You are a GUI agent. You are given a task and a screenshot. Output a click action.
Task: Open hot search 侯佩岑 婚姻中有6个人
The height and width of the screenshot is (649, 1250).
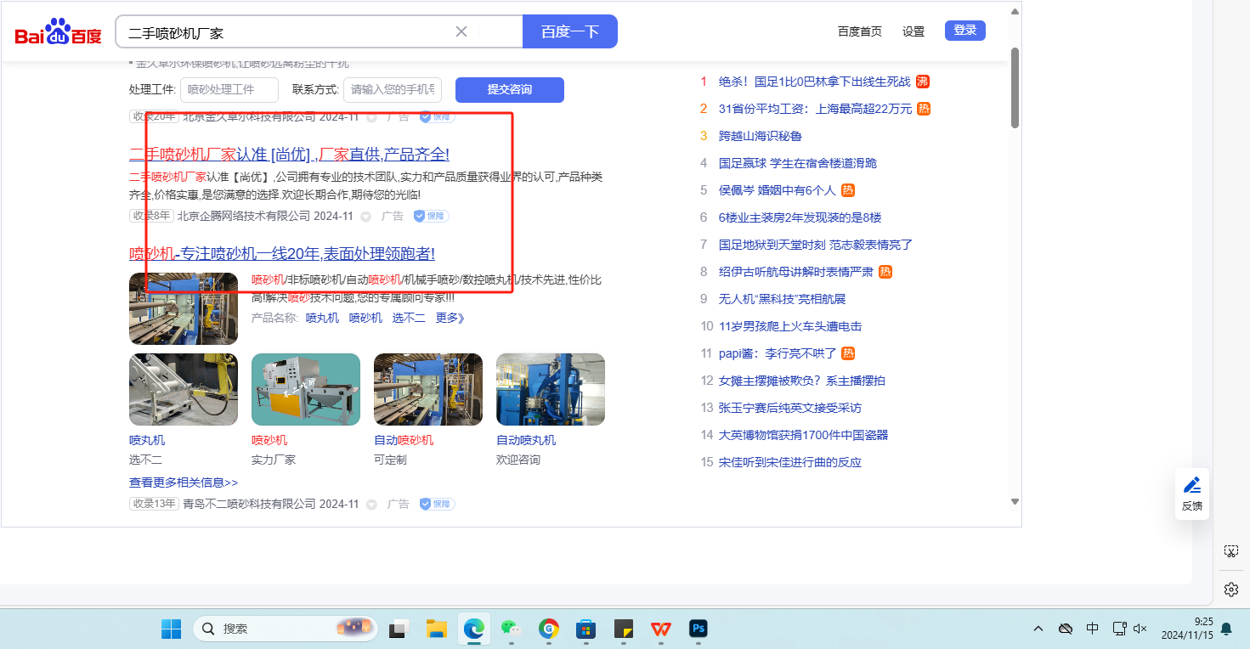778,190
